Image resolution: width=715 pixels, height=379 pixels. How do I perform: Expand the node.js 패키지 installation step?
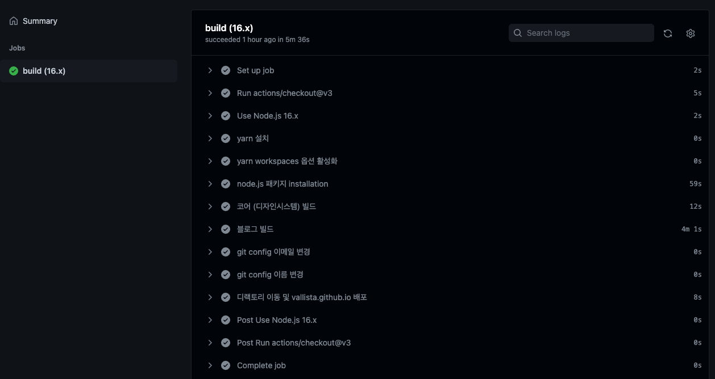210,184
